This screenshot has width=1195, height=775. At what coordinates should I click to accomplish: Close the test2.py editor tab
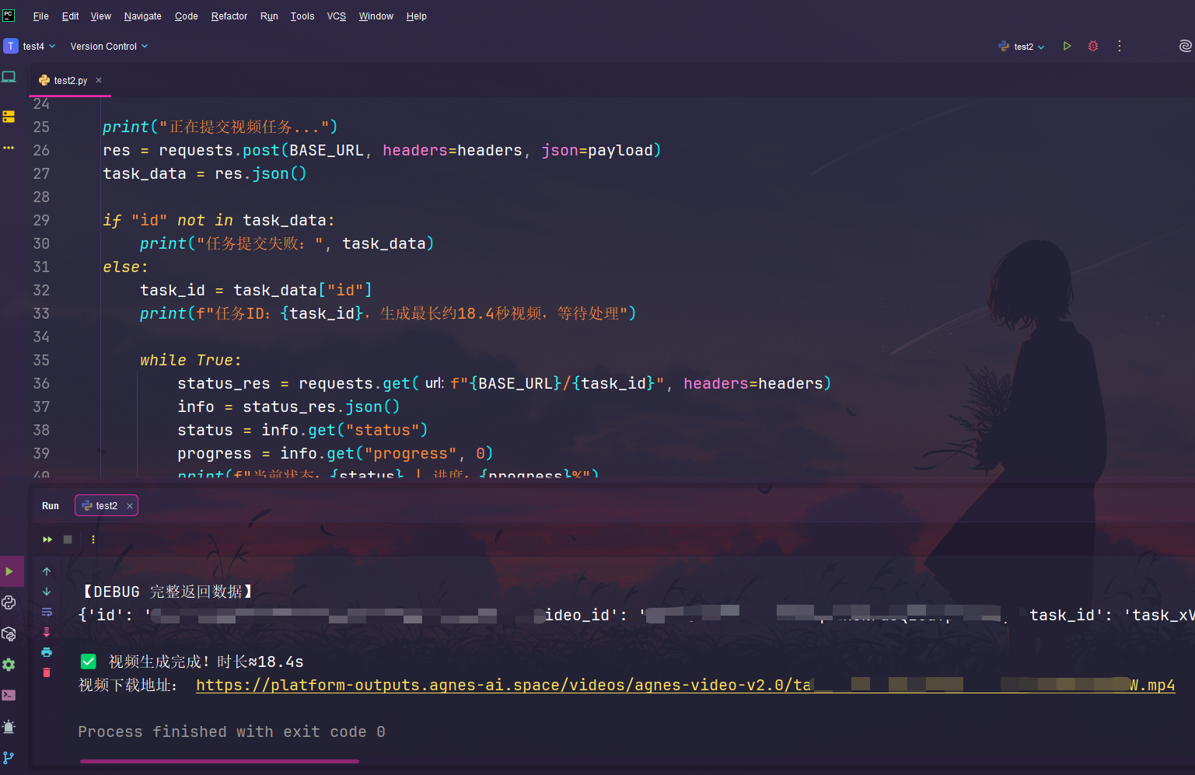tap(99, 80)
